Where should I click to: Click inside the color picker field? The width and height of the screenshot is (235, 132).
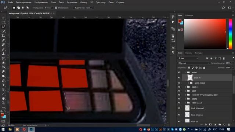[x=205, y=34]
